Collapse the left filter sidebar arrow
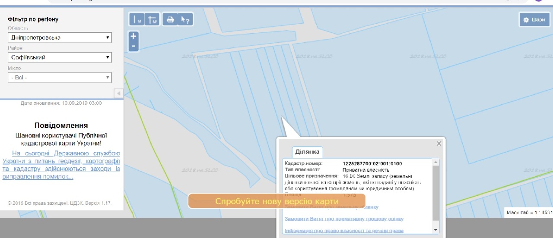Viewport: 553px width, 238px height. click(118, 93)
